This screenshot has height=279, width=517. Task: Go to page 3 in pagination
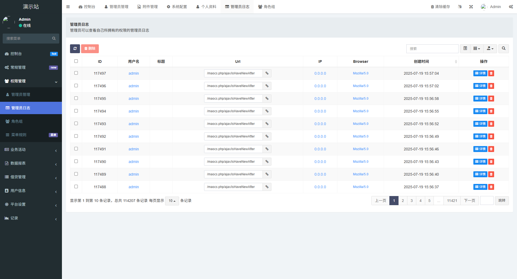click(x=411, y=200)
